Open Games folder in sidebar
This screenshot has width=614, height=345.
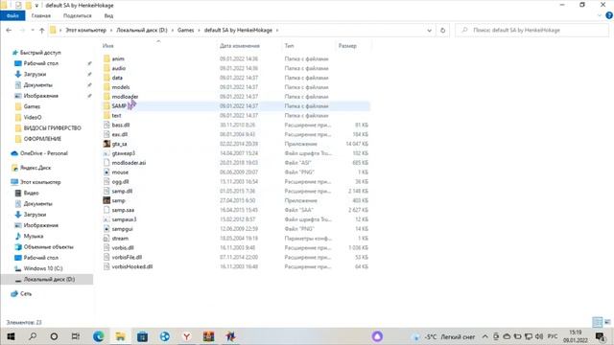(32, 106)
